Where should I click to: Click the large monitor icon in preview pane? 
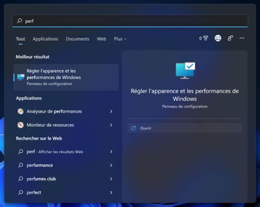185,70
